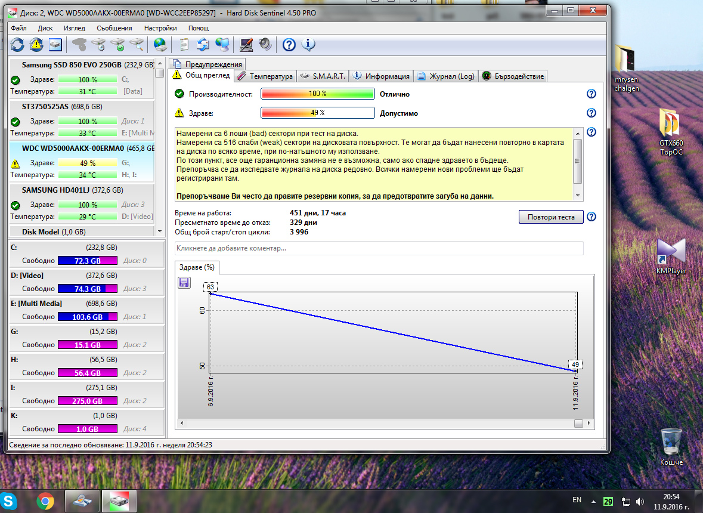Open the mrysen chalgen desktop folder
This screenshot has height=513, width=703.
(626, 68)
